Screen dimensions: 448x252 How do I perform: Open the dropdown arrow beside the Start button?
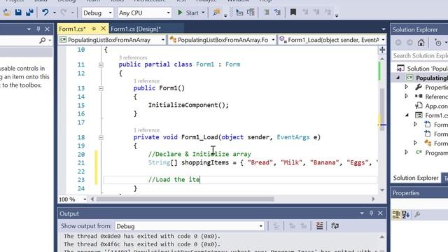(203, 13)
